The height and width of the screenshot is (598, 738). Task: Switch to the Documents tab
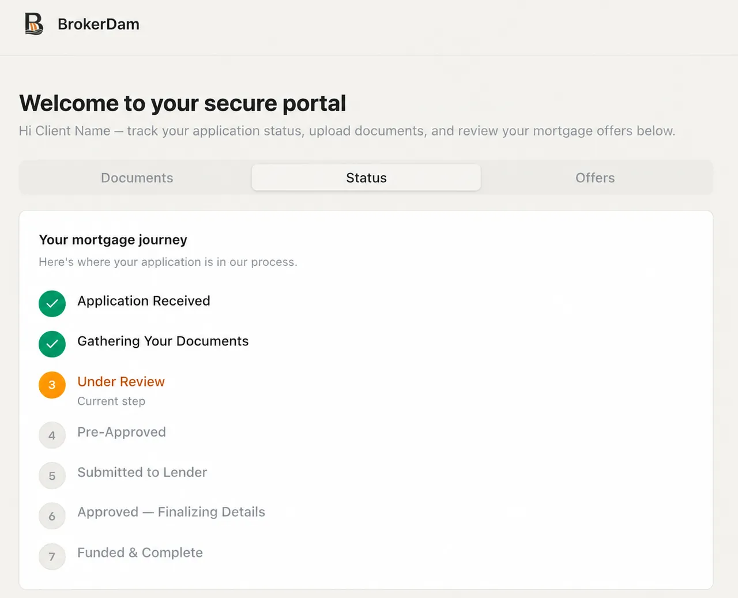click(x=137, y=178)
